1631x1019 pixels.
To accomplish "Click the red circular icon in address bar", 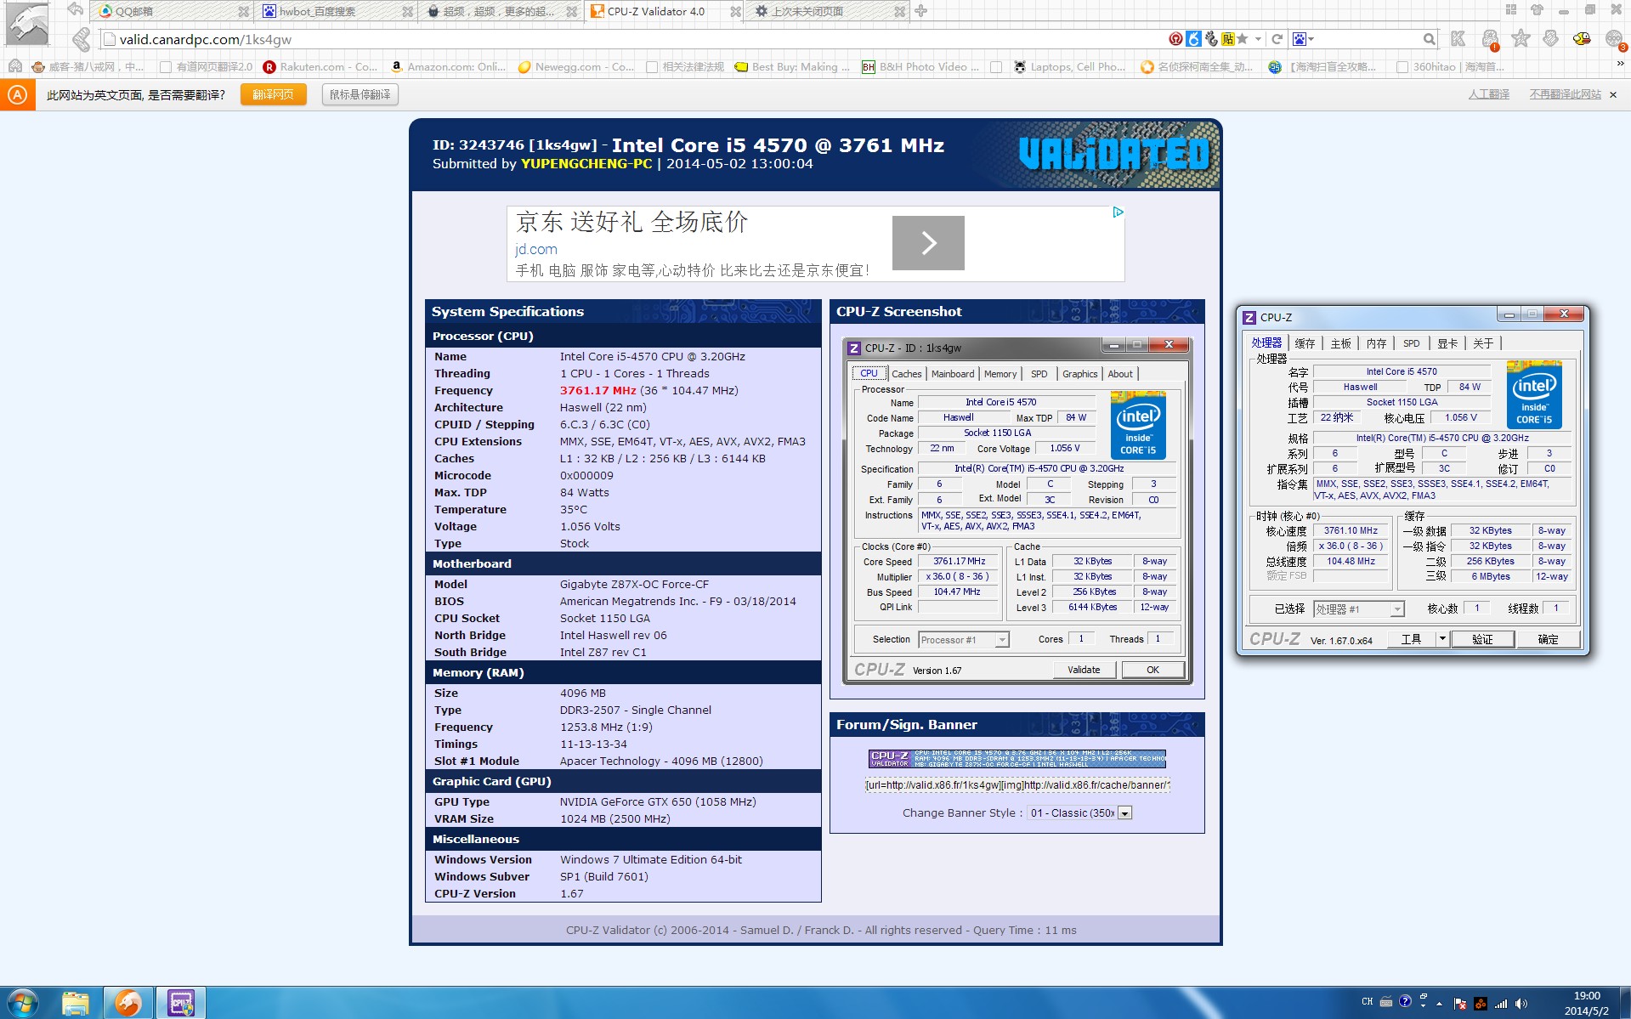I will (1175, 39).
